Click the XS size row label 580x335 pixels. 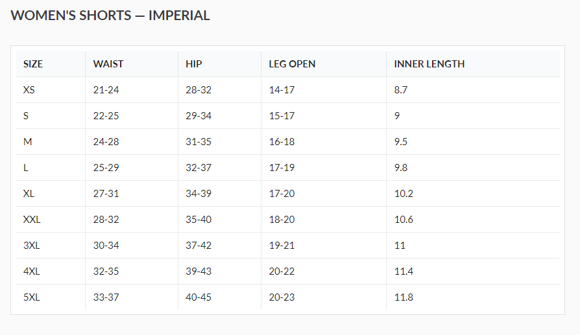point(29,90)
